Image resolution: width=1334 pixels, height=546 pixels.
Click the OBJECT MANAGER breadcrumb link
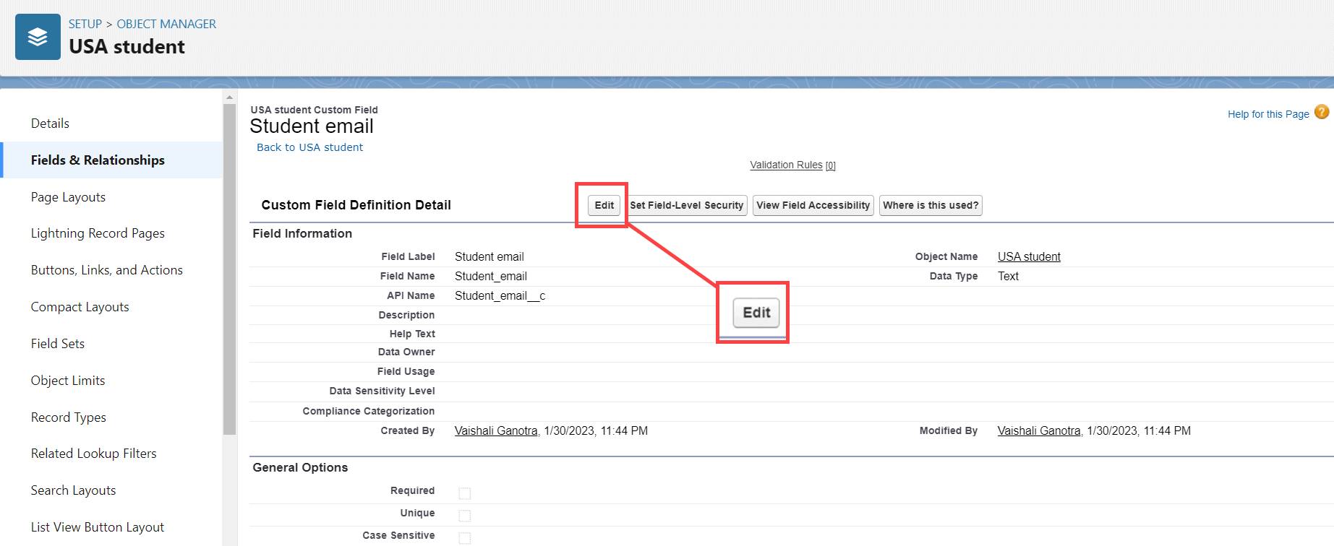point(166,24)
